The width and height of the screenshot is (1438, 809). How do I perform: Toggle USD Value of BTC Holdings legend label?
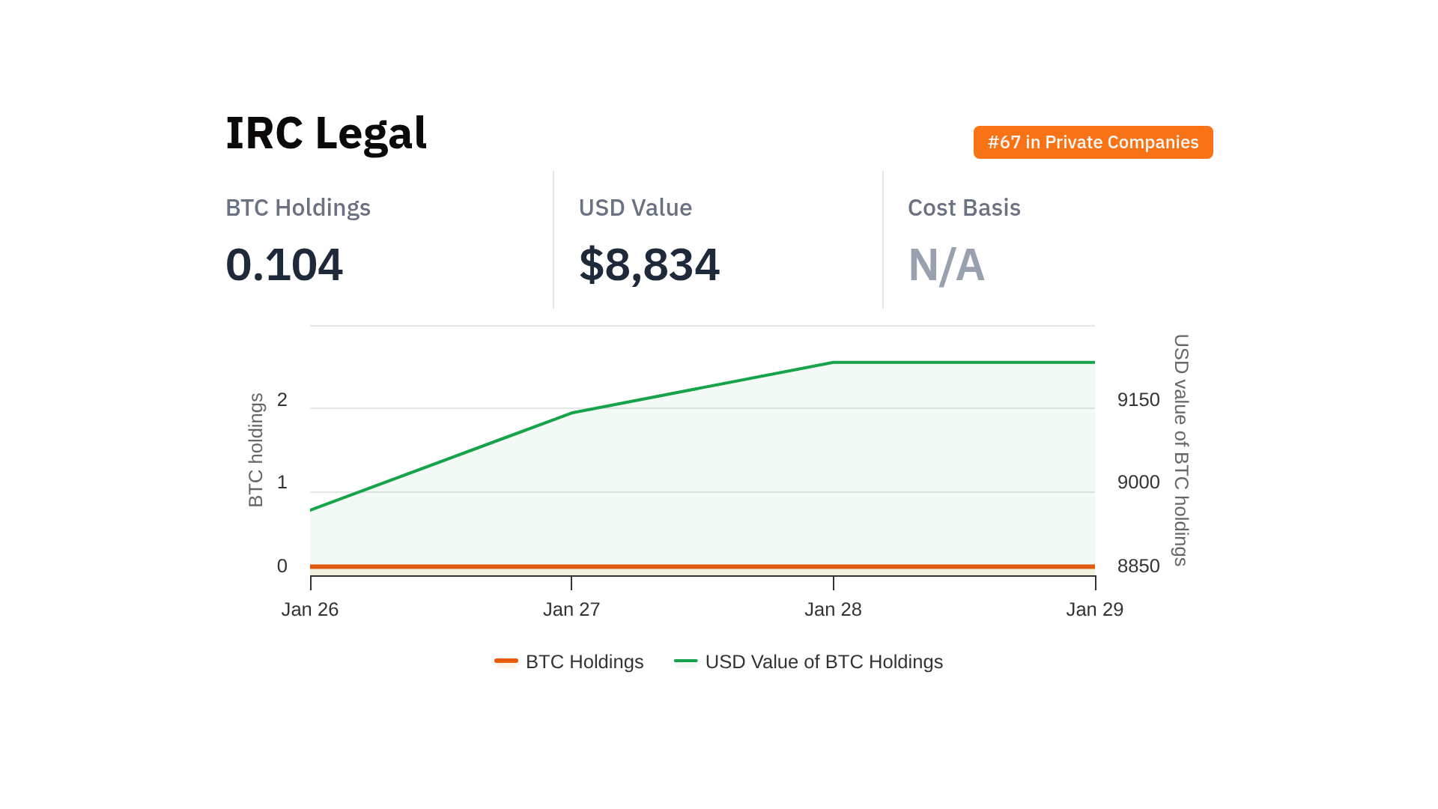coord(824,662)
